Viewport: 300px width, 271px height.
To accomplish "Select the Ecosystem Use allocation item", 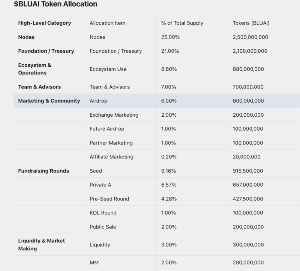I will 108,69.
